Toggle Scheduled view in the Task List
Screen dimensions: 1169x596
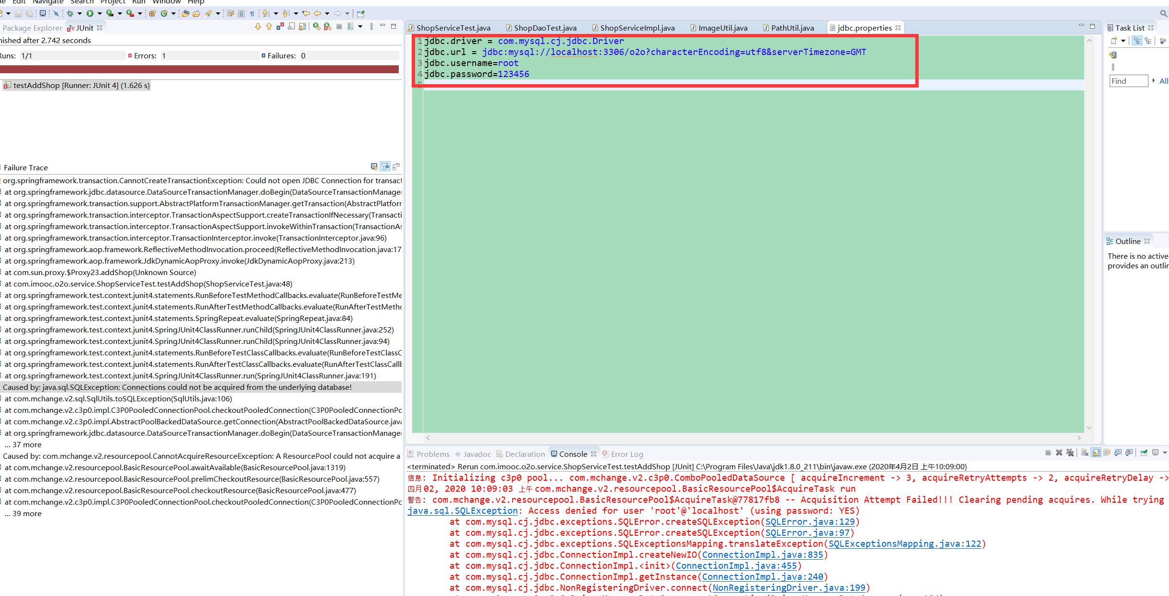1148,41
